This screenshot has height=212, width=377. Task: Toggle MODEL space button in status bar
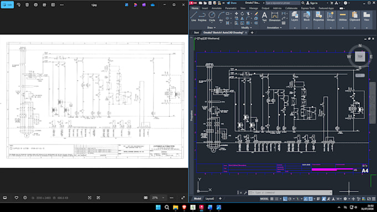tap(264, 199)
